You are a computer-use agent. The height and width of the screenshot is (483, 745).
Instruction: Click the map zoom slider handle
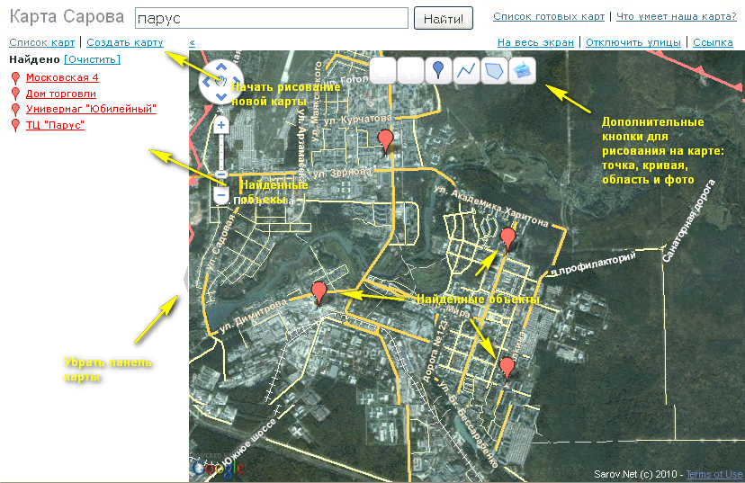point(221,175)
